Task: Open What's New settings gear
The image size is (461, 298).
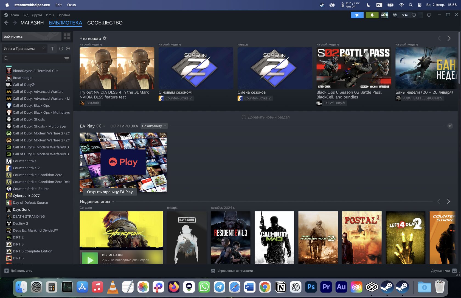Action: tap(105, 38)
